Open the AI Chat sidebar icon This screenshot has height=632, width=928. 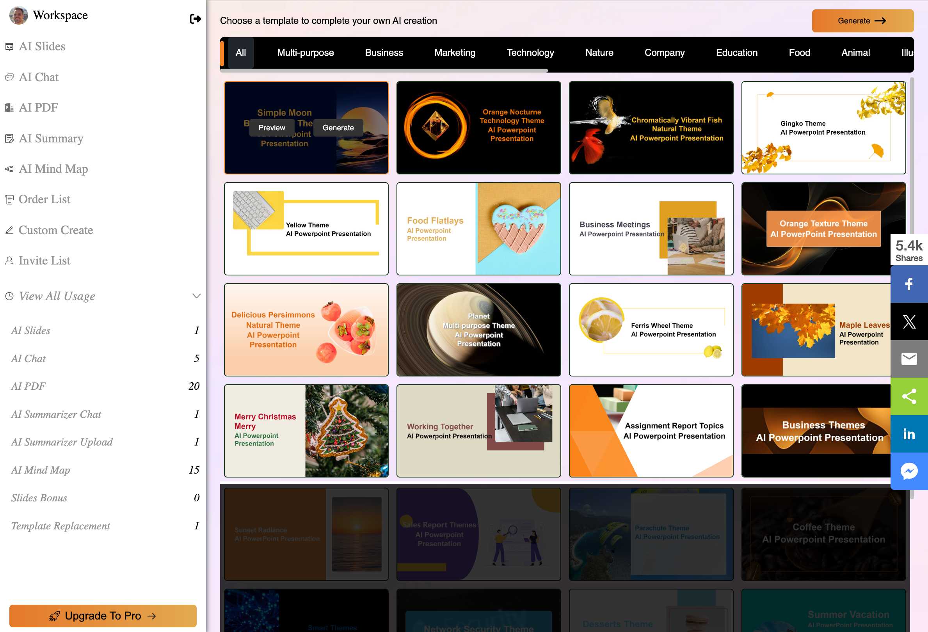click(x=9, y=77)
